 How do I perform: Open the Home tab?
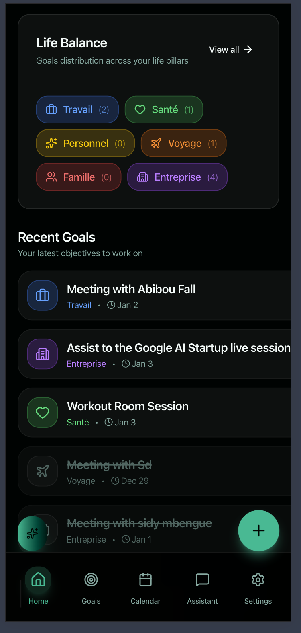coord(38,586)
